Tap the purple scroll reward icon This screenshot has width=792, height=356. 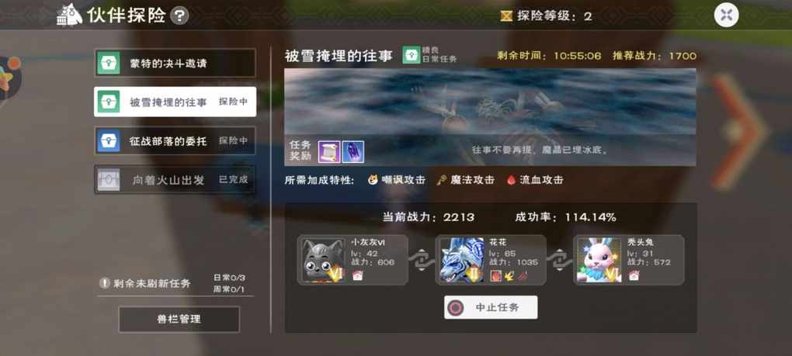pos(328,151)
